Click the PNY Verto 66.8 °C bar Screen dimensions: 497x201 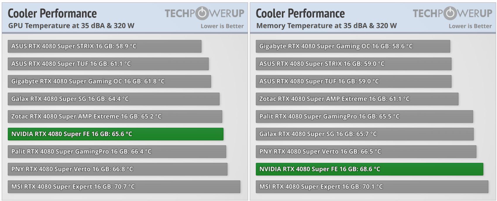point(117,169)
